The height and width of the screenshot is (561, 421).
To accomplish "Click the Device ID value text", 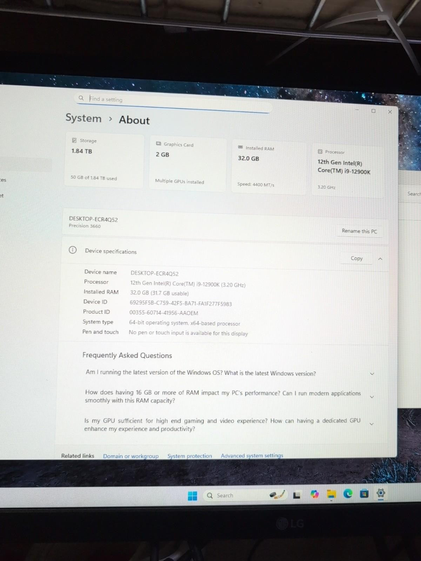I will (181, 303).
